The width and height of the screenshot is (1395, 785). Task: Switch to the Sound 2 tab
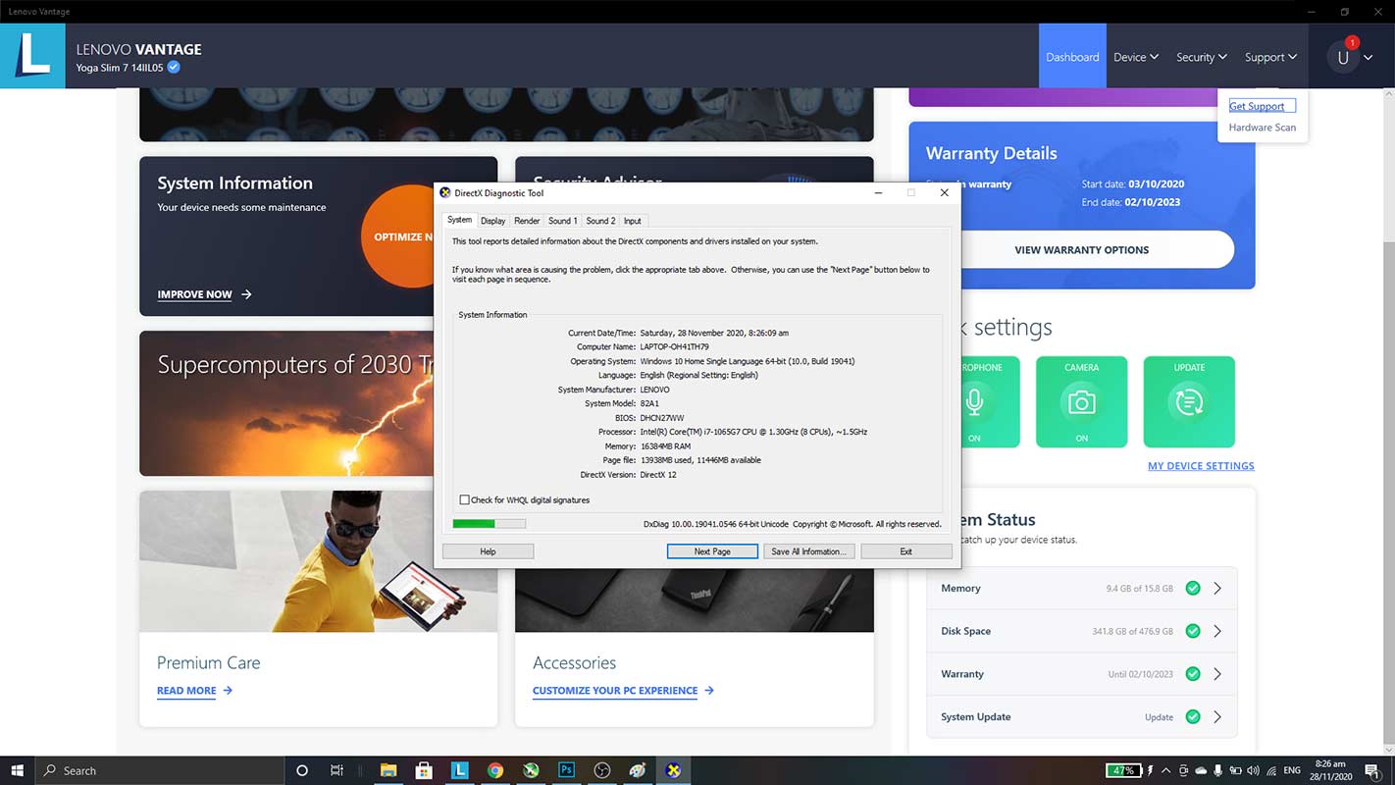600,221
